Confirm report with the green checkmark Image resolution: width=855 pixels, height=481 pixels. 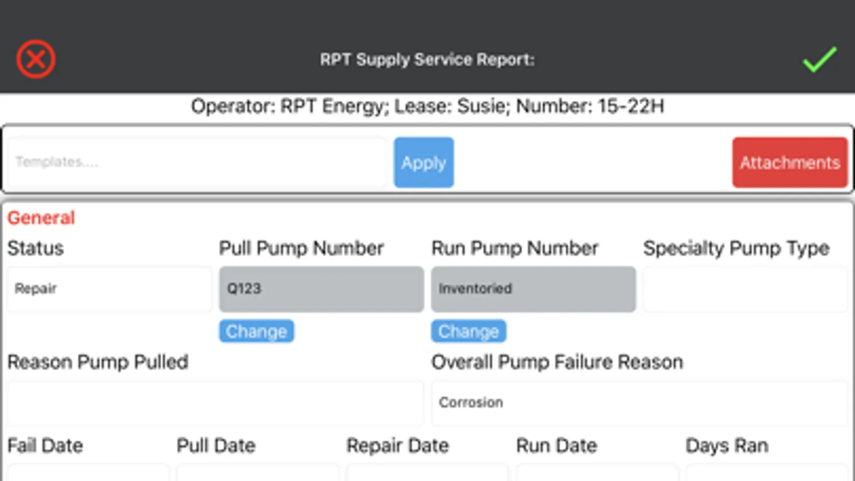[x=819, y=59]
